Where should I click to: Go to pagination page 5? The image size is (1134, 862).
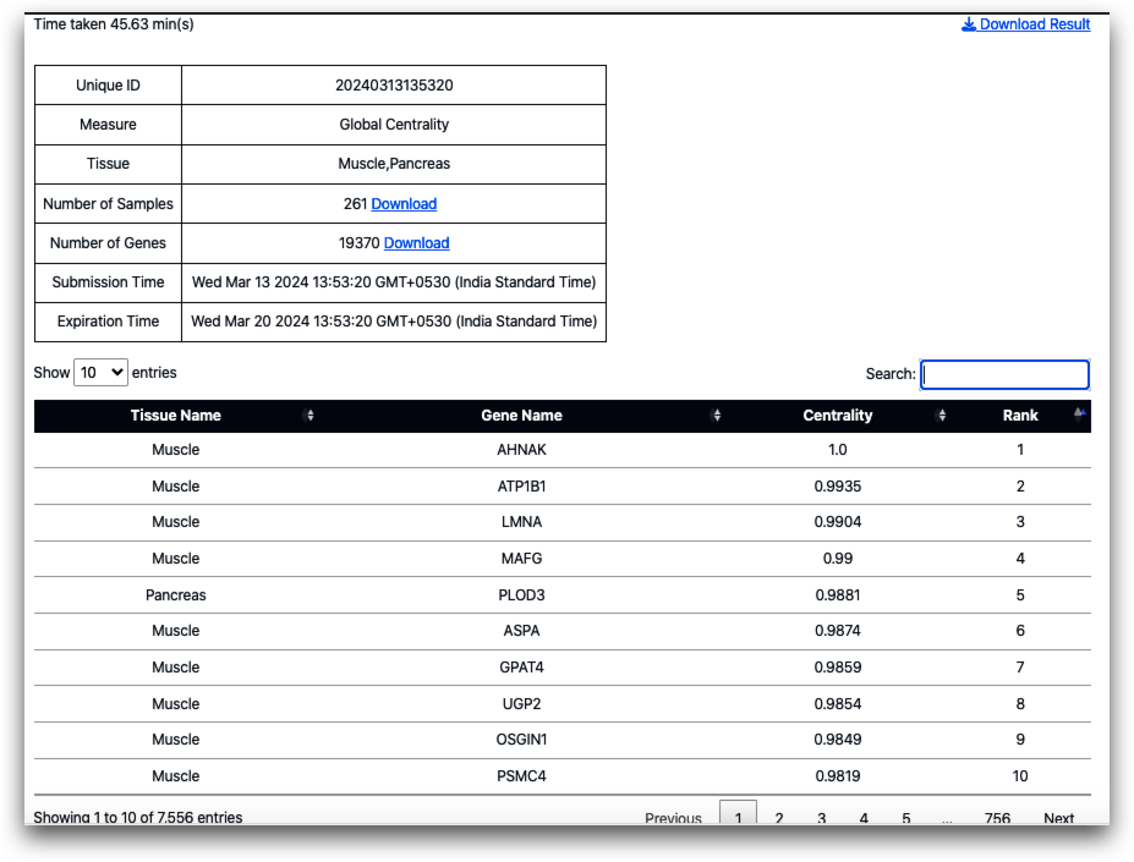(x=906, y=817)
